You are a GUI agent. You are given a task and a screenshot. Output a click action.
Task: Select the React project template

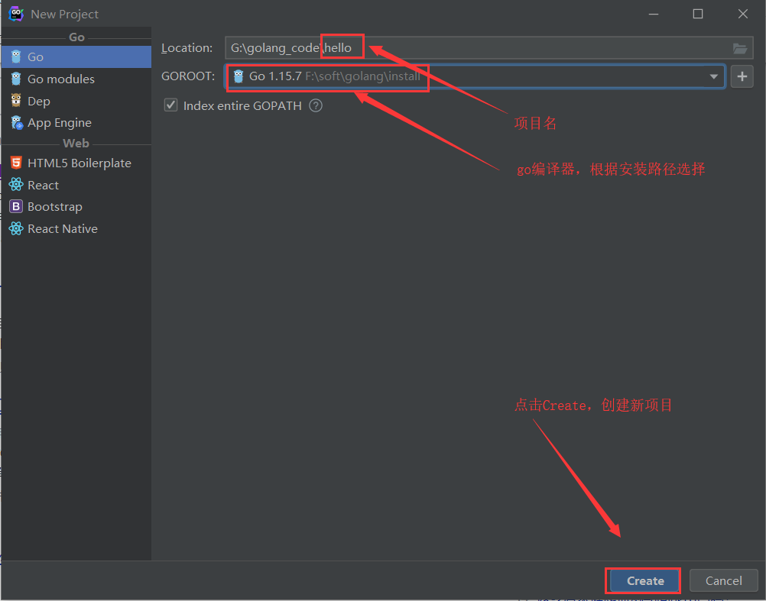pos(76,185)
